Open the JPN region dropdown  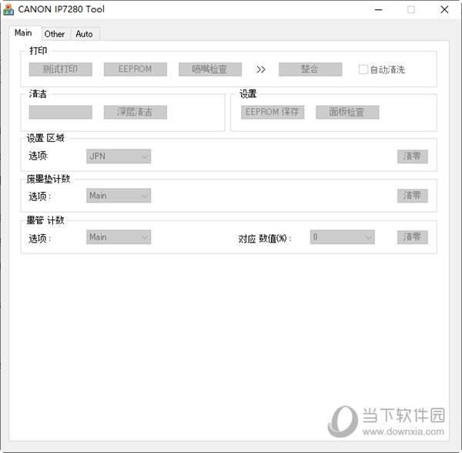(x=119, y=156)
